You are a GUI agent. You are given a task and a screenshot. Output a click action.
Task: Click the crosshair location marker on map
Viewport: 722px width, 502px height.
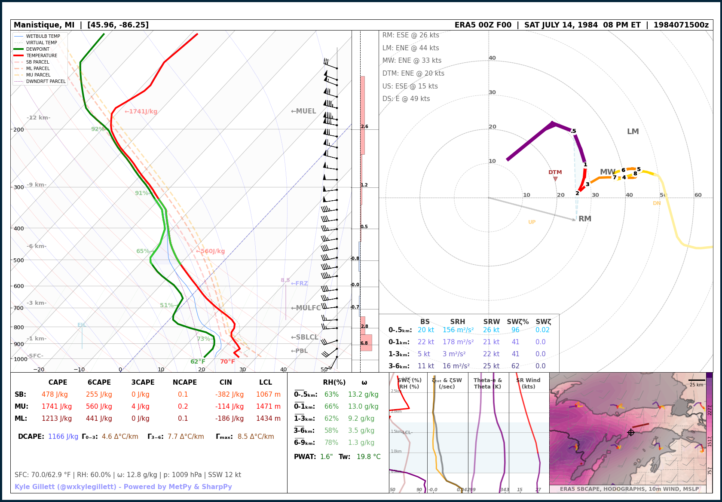pyautogui.click(x=631, y=432)
